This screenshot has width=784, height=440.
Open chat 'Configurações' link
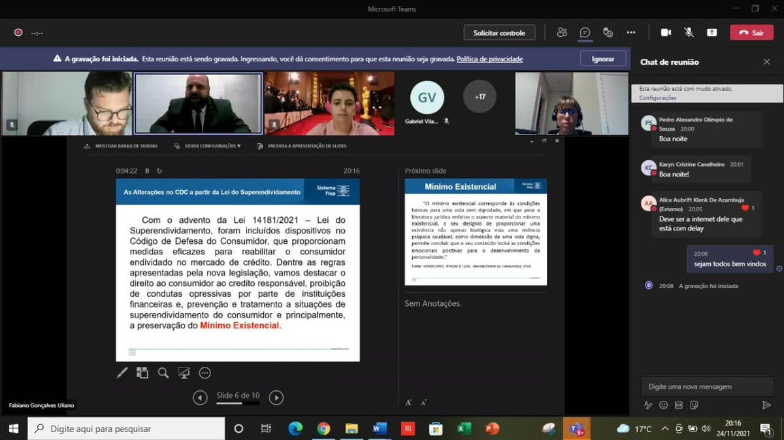coord(658,97)
